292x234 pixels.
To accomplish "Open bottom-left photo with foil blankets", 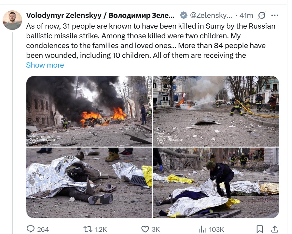I will coord(89,183).
